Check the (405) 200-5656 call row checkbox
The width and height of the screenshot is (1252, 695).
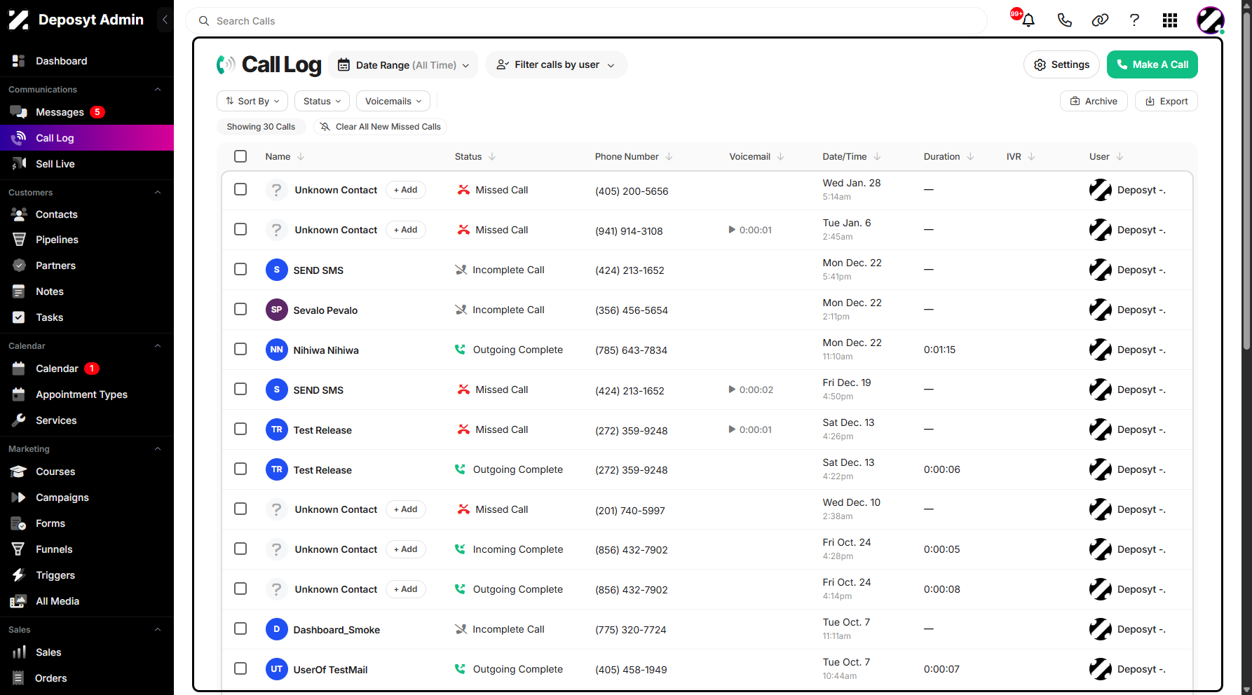(240, 189)
